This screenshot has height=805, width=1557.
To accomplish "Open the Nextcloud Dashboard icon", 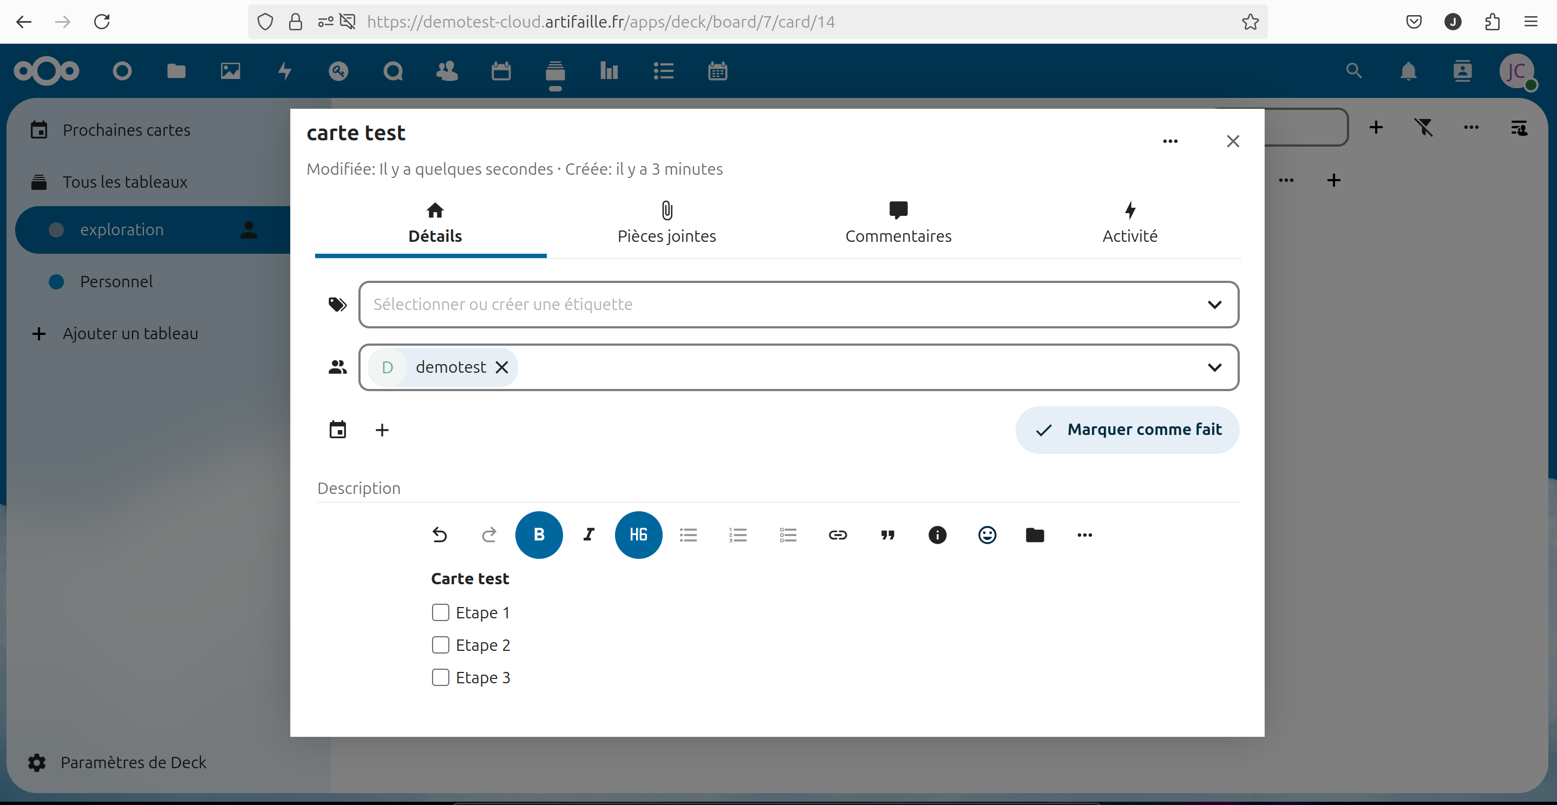I will tap(122, 71).
